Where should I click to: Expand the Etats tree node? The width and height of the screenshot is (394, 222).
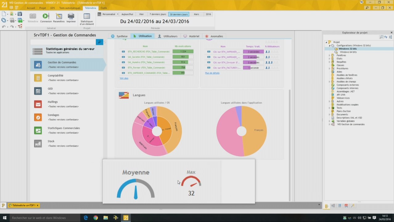click(x=329, y=59)
